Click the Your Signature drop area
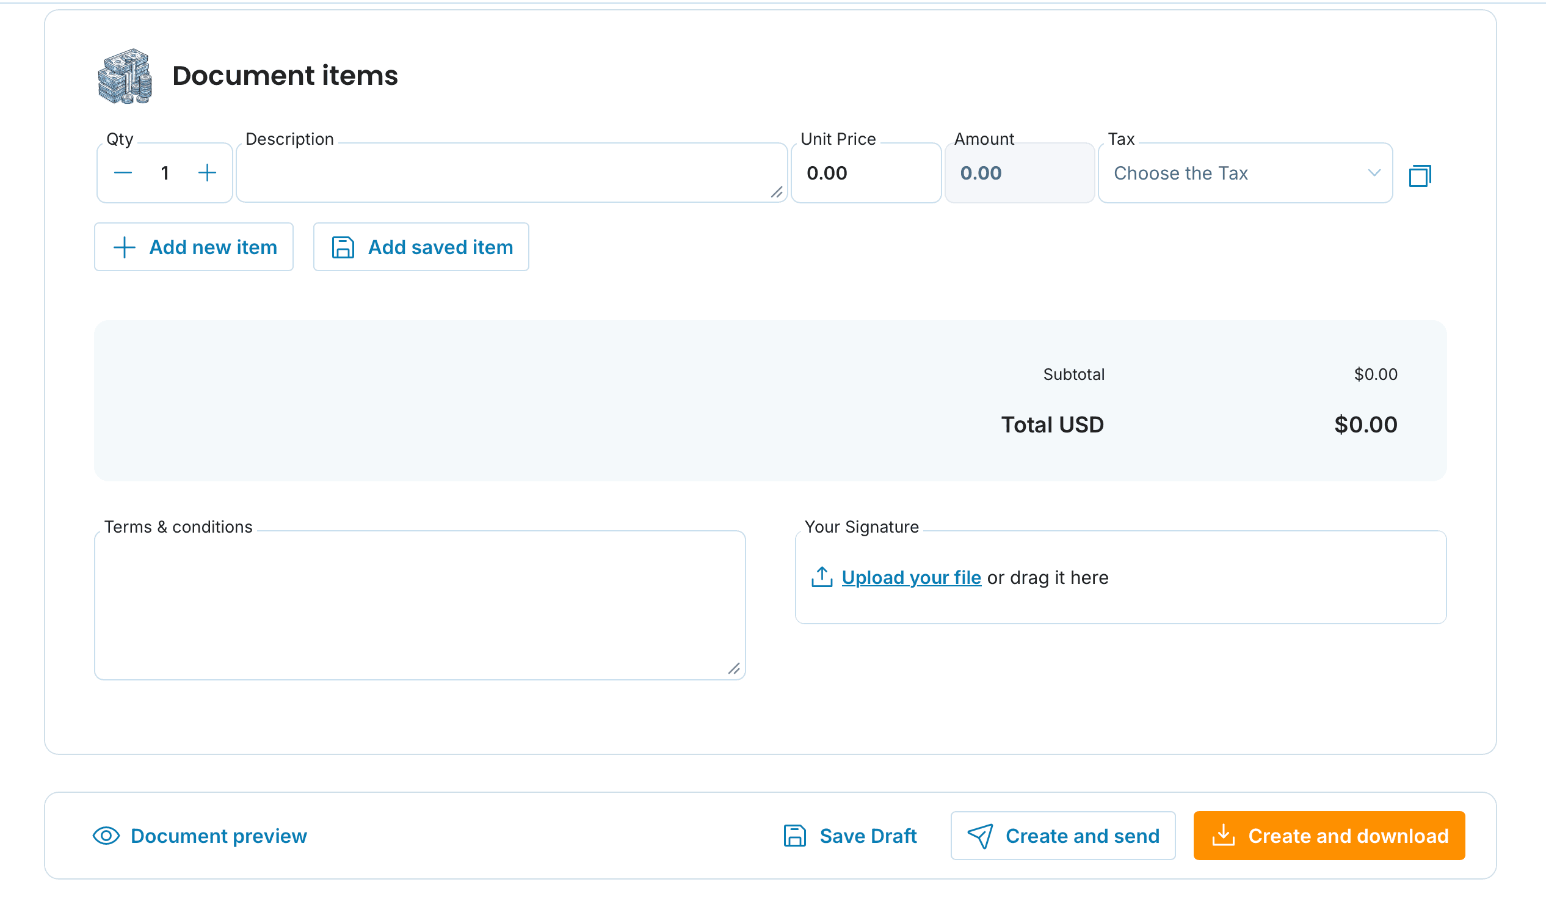1546x904 pixels. [1120, 577]
